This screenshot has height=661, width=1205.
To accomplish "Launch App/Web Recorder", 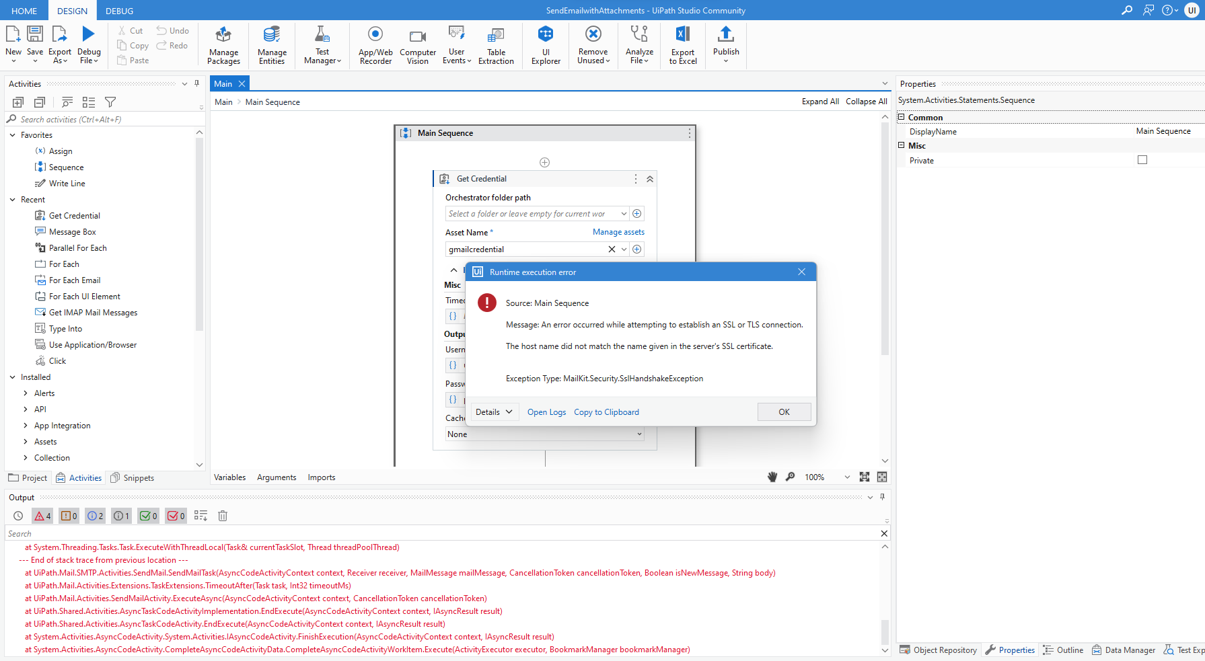I will tap(375, 45).
